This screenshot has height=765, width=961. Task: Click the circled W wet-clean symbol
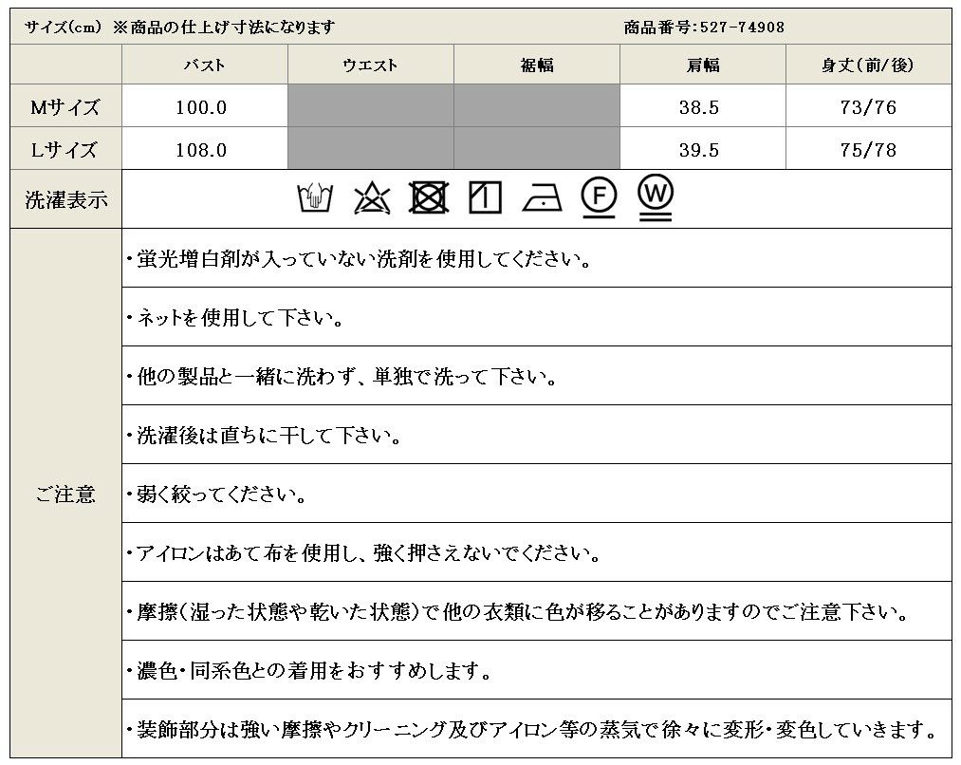[x=655, y=197]
